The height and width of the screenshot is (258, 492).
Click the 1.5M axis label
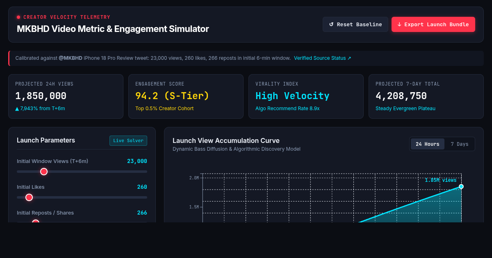194,207
